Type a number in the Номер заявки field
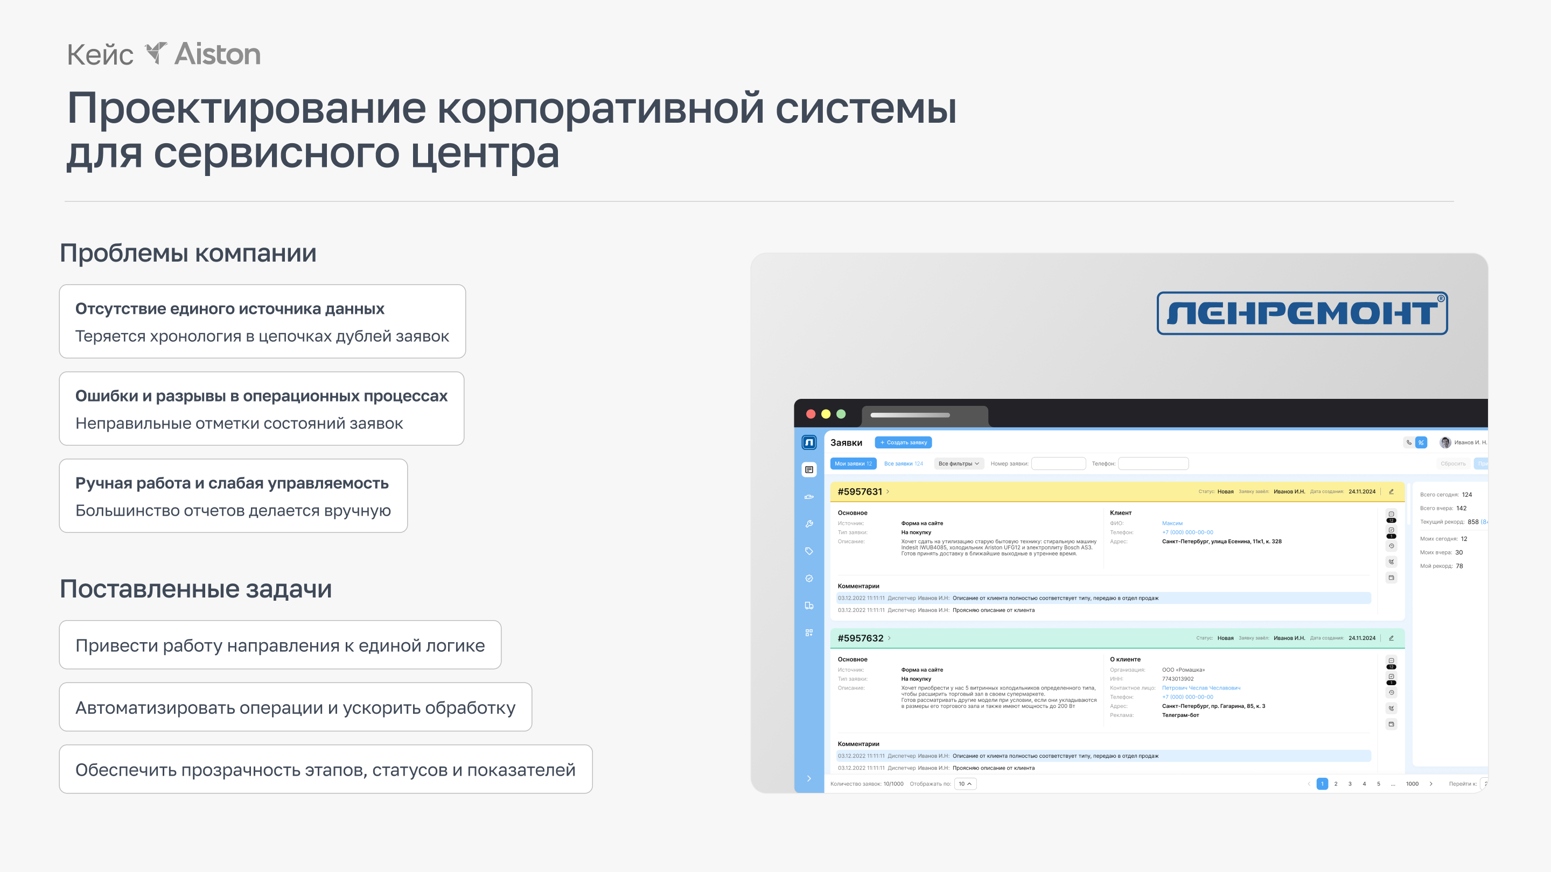Image resolution: width=1551 pixels, height=872 pixels. [1058, 463]
